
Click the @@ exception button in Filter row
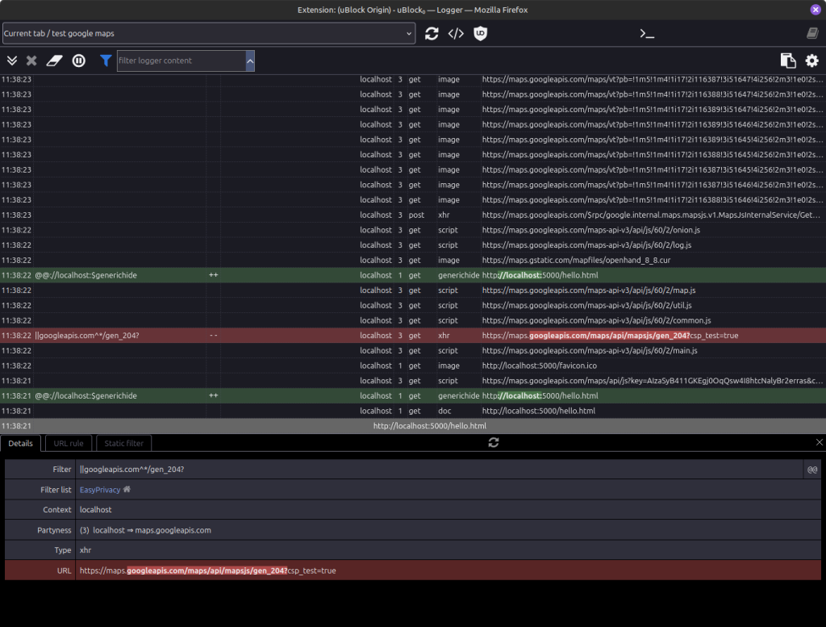(812, 470)
